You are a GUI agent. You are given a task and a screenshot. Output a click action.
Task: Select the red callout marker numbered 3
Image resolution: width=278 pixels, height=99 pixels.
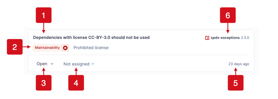(x=44, y=83)
